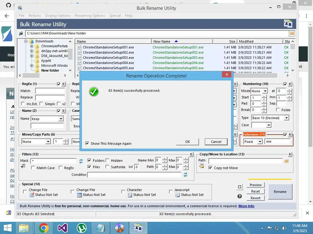Image resolution: width=313 pixels, height=234 pixels.
Task: Click the volume speaker tray icon
Action: click(x=284, y=228)
